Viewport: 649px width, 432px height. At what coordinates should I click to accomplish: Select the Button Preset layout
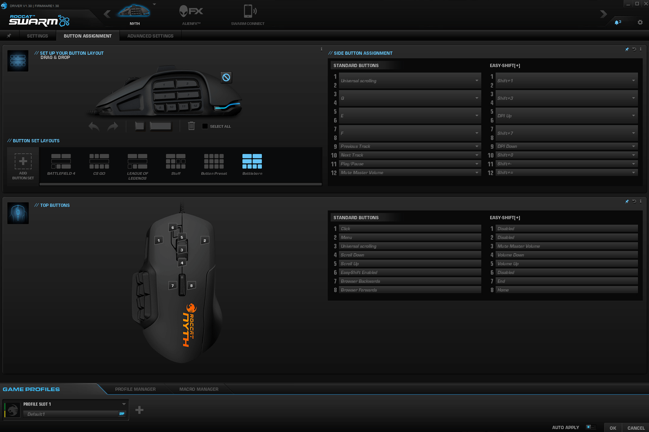214,164
